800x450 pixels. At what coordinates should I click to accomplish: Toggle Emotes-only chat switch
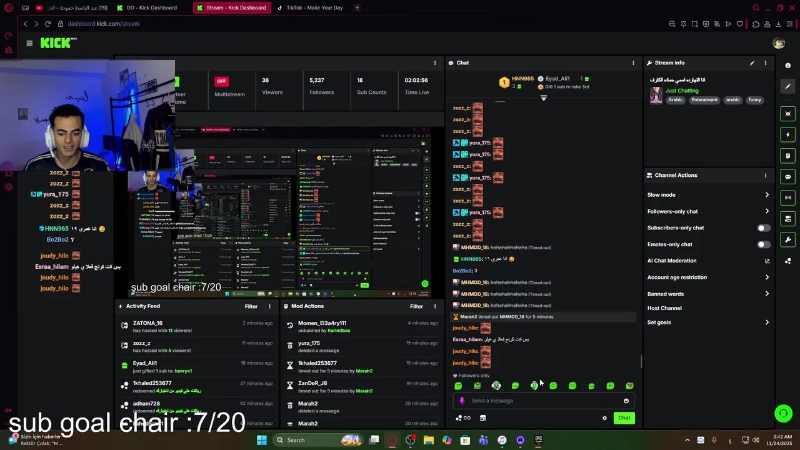[763, 244]
